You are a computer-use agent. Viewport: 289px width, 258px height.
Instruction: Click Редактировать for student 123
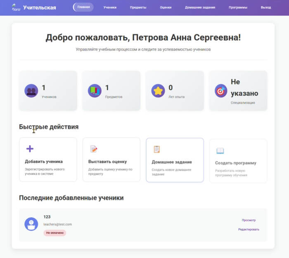coord(249,229)
